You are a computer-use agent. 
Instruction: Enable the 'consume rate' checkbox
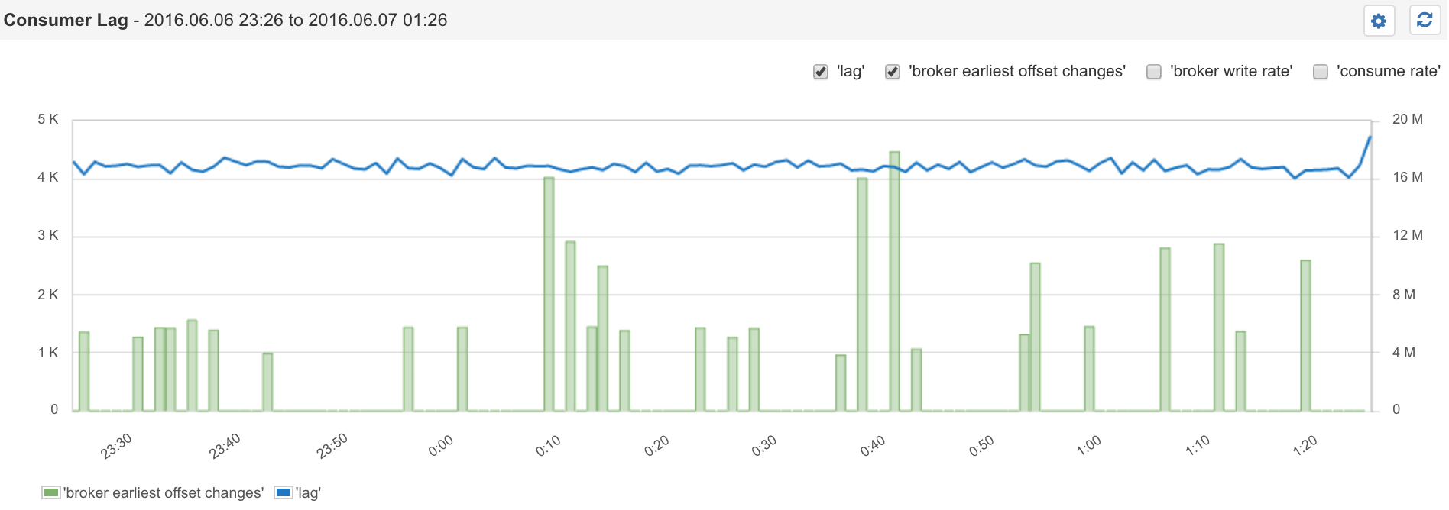(1321, 72)
